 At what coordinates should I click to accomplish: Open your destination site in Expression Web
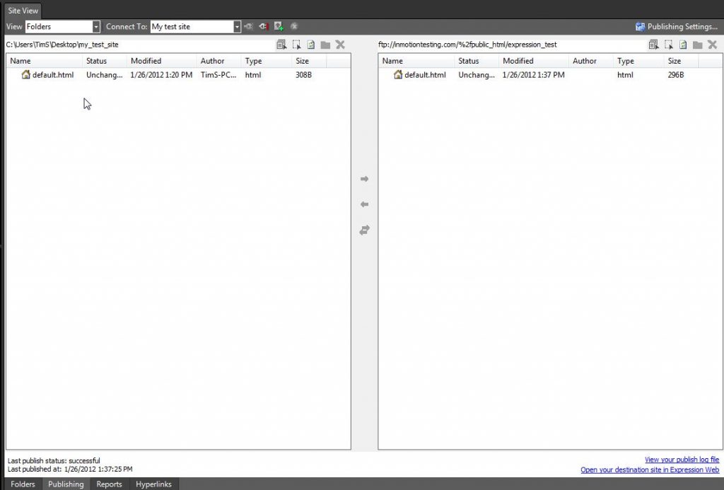pos(649,469)
